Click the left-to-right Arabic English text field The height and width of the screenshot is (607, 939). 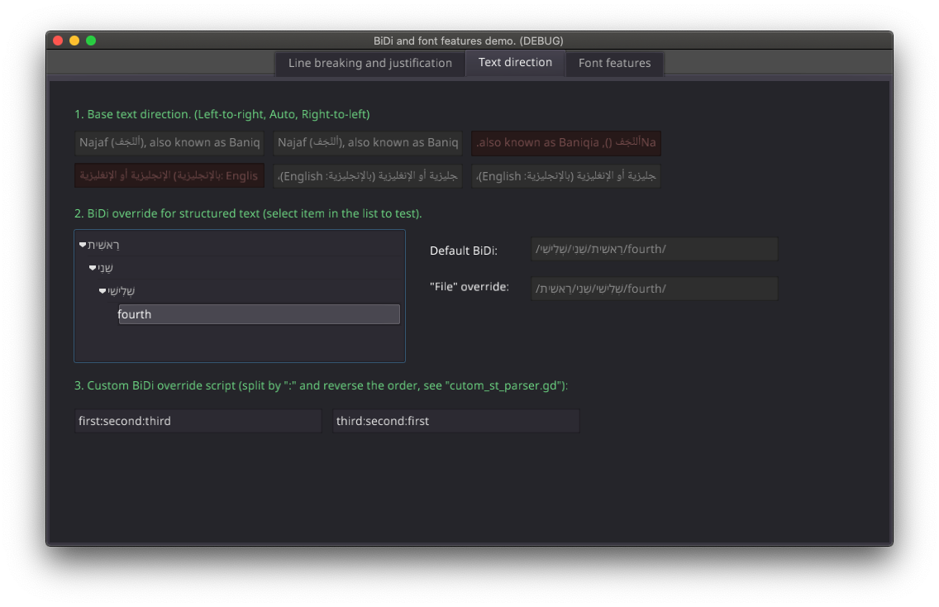169,175
